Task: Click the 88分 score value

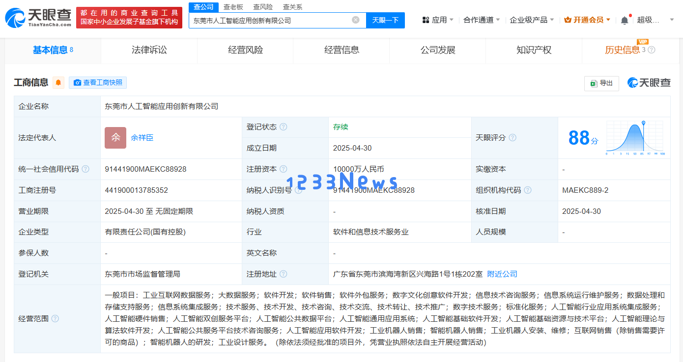Action: (x=583, y=138)
